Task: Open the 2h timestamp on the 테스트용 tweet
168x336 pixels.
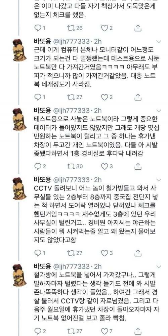Action: [x=98, y=111]
